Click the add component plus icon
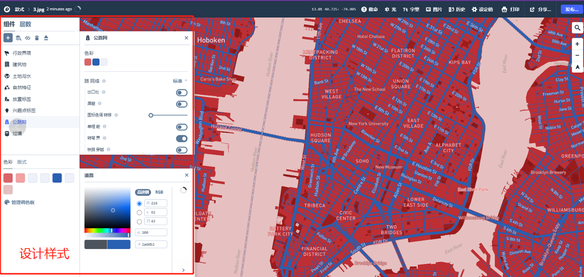584x277 pixels. tap(8, 38)
